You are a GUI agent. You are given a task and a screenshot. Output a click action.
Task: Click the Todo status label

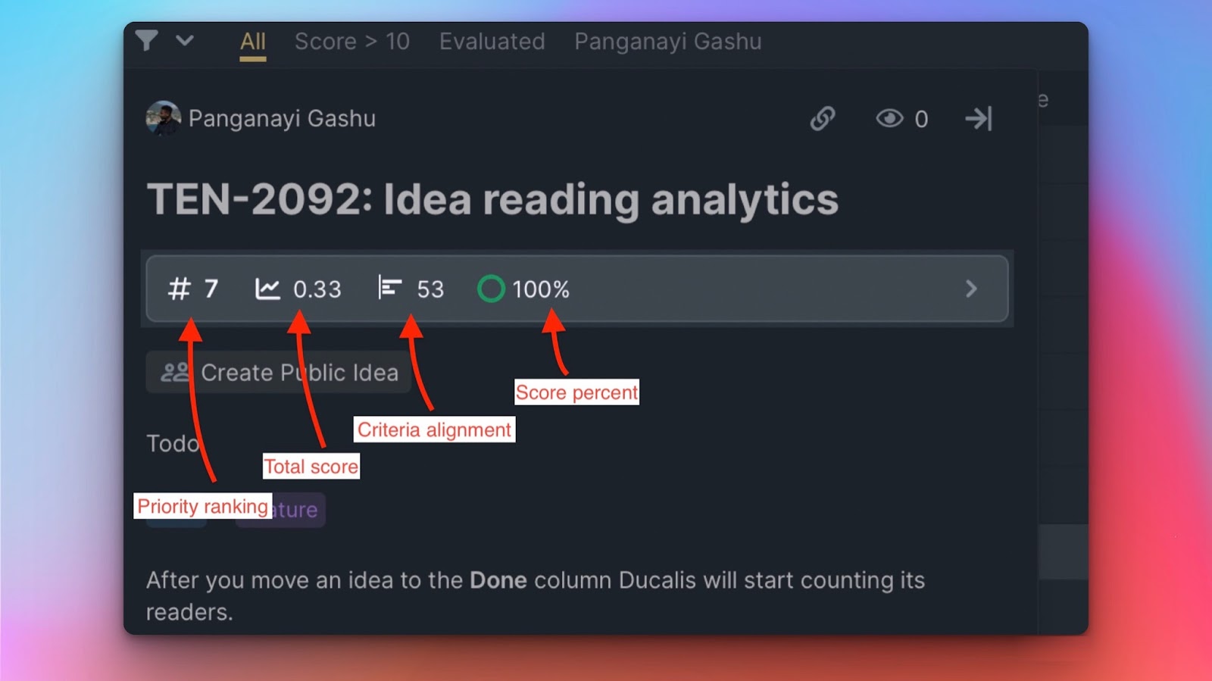[171, 443]
